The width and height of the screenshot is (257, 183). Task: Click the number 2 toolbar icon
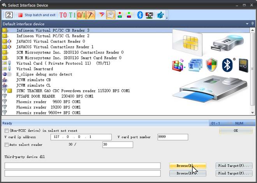pyautogui.click(x=9, y=15)
